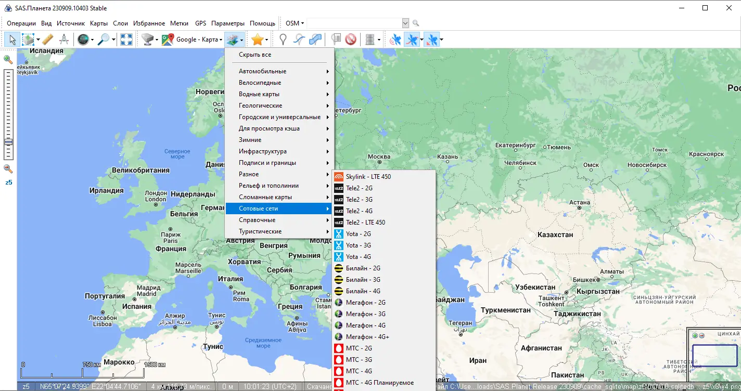Open the Операции menu
741x391 pixels.
pyautogui.click(x=21, y=23)
